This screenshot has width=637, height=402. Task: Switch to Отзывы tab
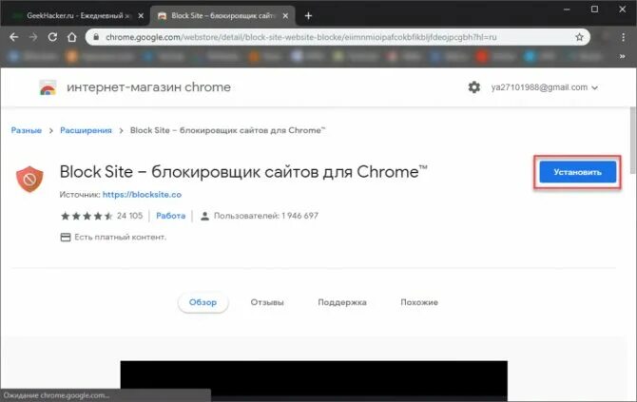click(267, 302)
